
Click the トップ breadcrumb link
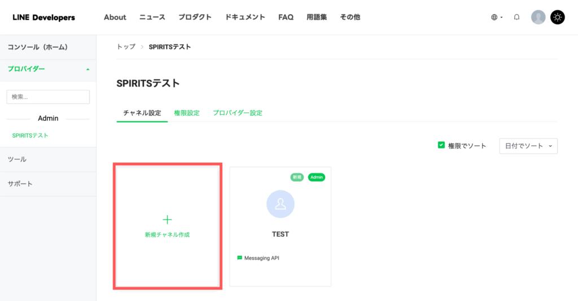click(126, 47)
